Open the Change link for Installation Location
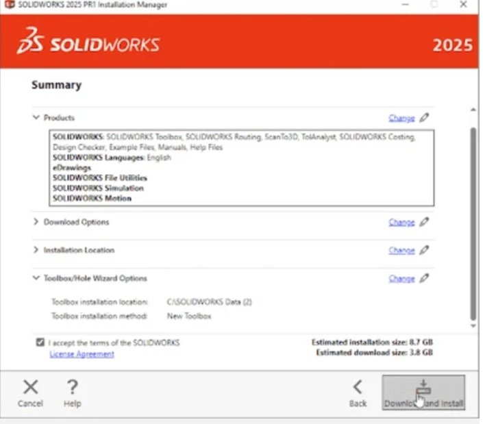The width and height of the screenshot is (483, 424). (401, 250)
